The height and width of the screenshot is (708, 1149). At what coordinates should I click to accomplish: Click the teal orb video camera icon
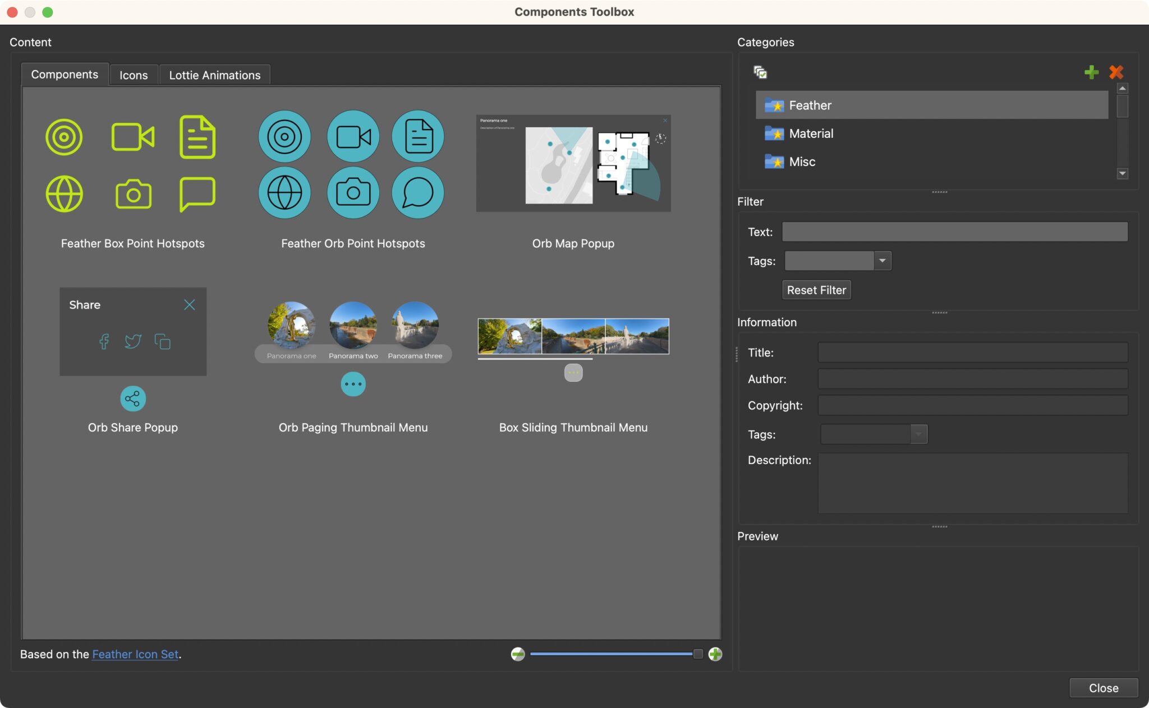[x=353, y=136]
